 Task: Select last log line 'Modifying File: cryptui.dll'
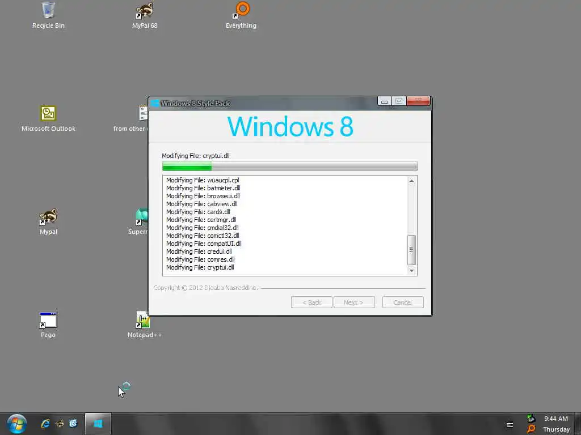tap(200, 267)
